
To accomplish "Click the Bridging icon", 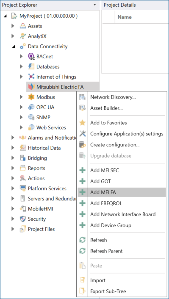I will tap(23, 158).
